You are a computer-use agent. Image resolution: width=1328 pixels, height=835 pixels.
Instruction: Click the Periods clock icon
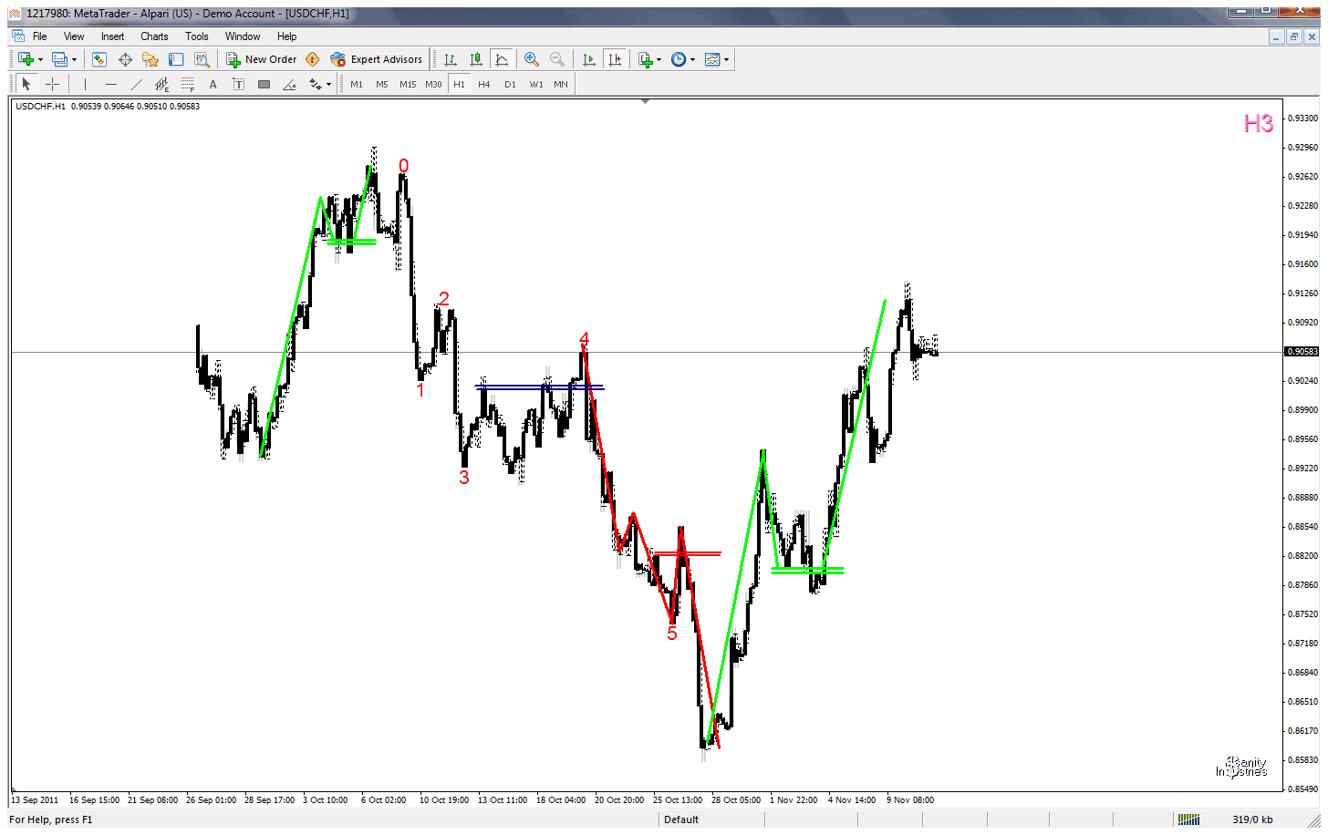[x=679, y=59]
